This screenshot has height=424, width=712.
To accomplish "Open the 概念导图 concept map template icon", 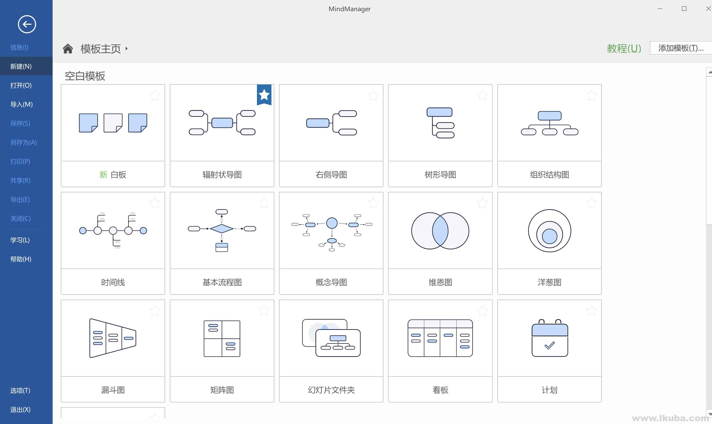I will coord(332,232).
